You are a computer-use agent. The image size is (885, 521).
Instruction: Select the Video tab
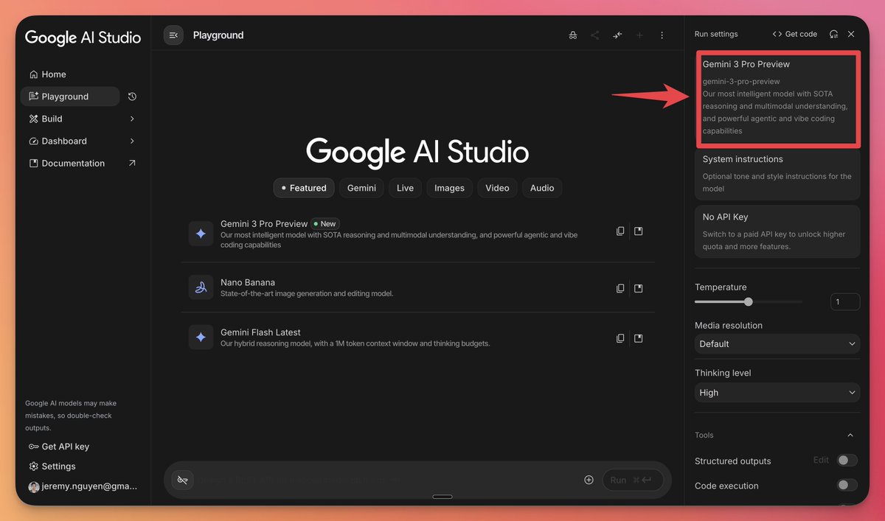coord(497,188)
